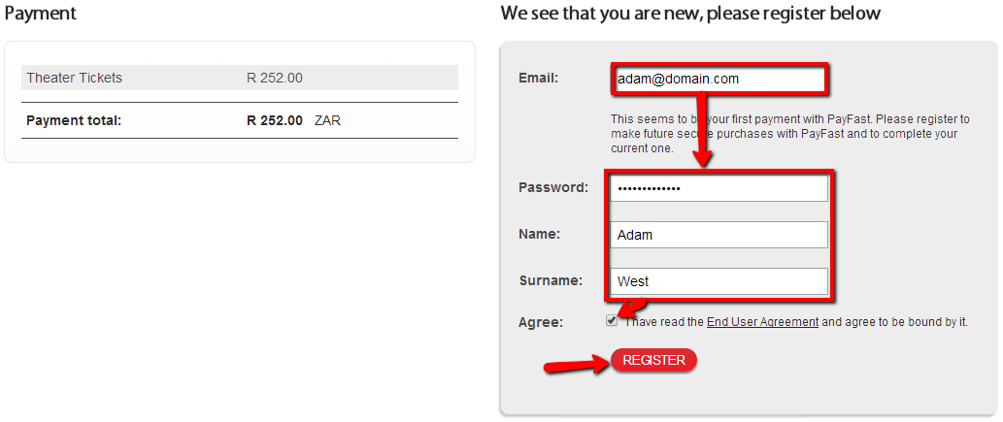This screenshot has height=422, width=1003.
Task: Click the red REGISTER button
Action: (653, 360)
